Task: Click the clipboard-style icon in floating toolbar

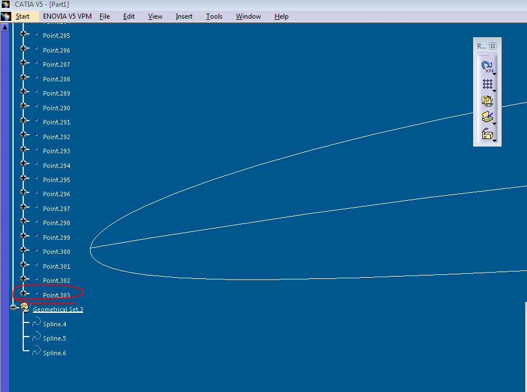Action: point(487,101)
